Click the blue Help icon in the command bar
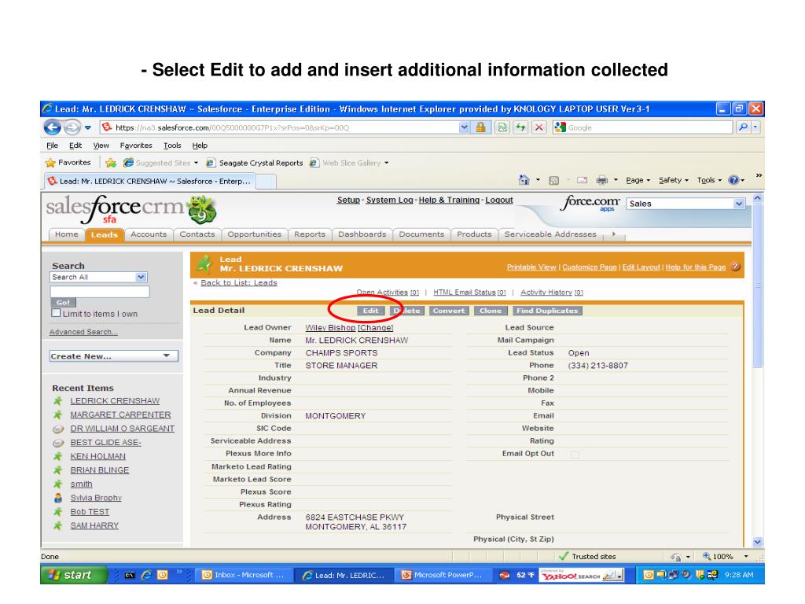The image size is (805, 604). 733,180
